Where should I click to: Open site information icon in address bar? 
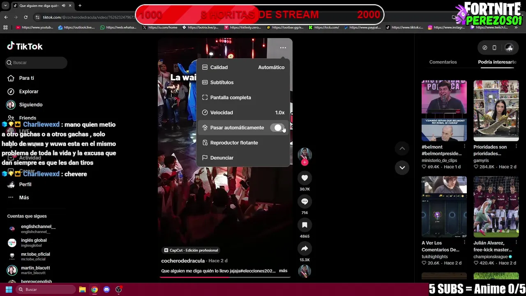37,17
